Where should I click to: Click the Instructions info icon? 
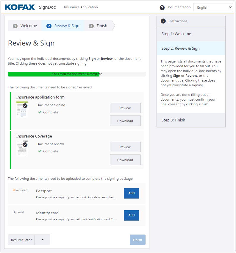coord(163,21)
